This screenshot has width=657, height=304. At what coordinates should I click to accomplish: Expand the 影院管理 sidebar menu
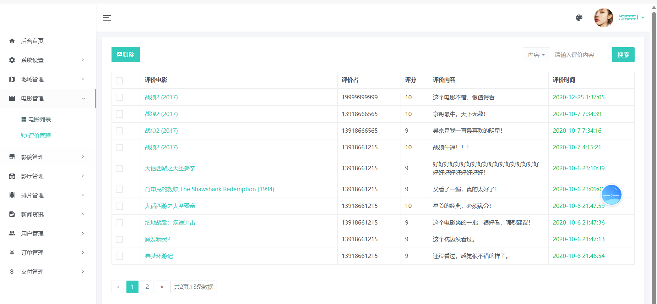48,157
